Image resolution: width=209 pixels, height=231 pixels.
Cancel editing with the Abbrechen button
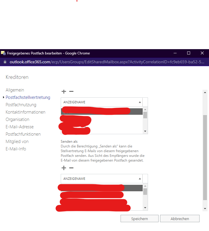(180, 219)
